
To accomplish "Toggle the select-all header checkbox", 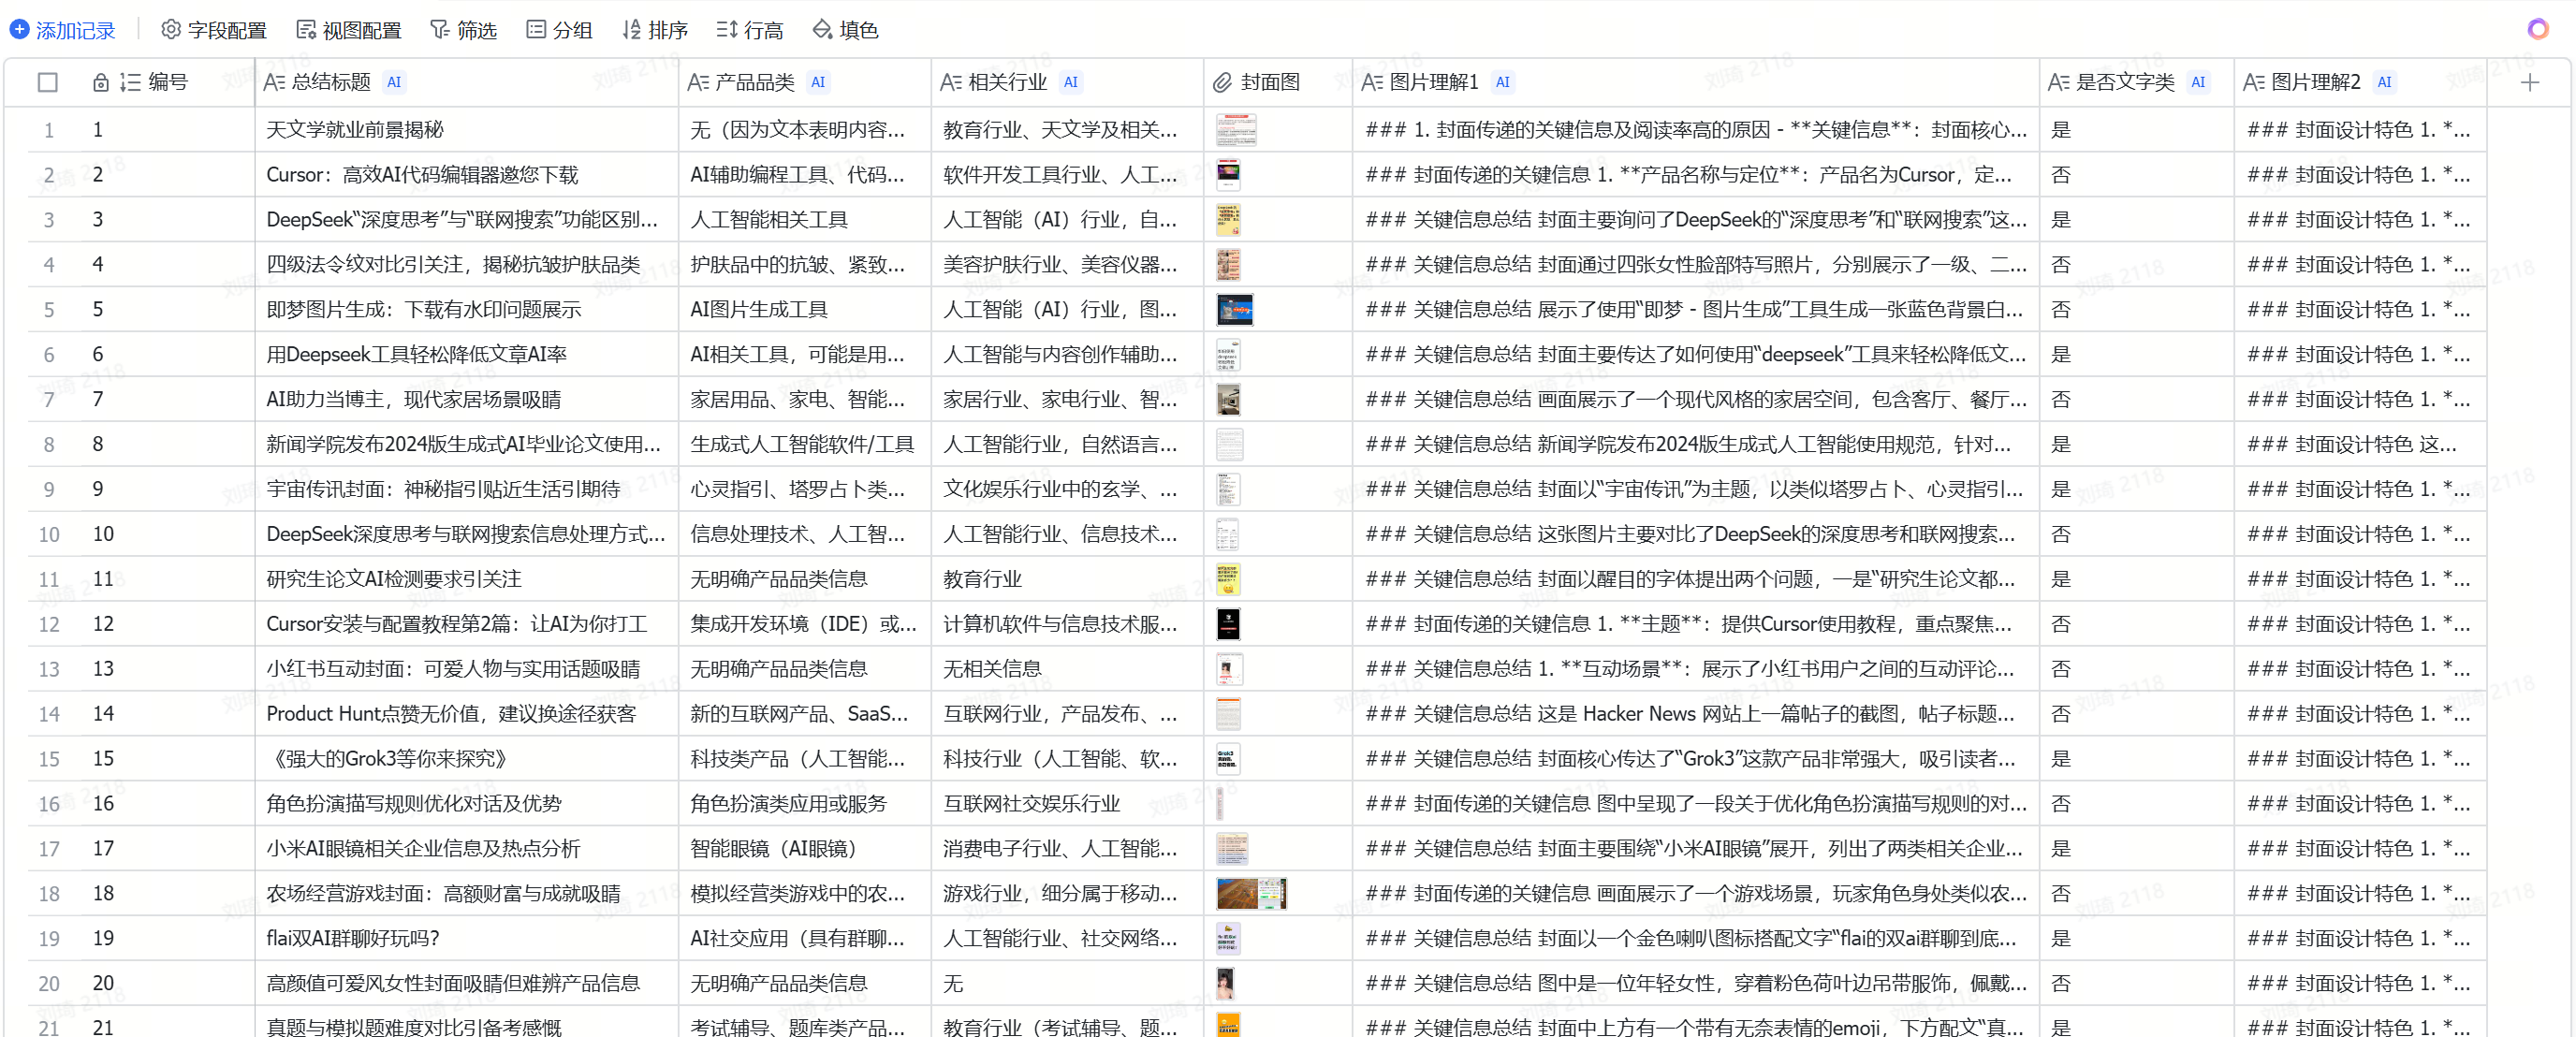I will tap(47, 83).
